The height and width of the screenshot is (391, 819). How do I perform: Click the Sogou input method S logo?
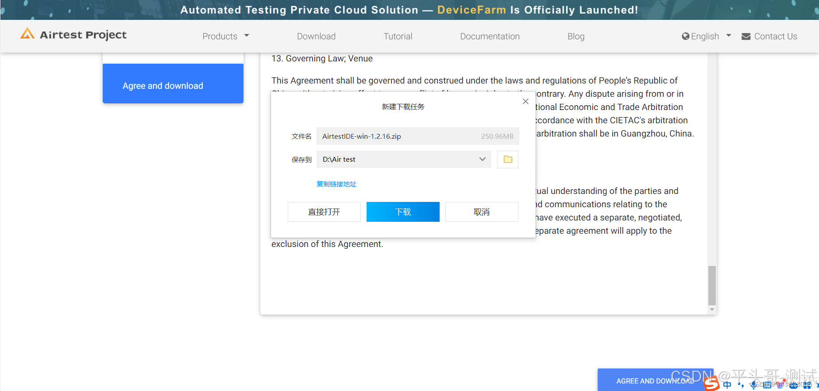[x=711, y=383]
